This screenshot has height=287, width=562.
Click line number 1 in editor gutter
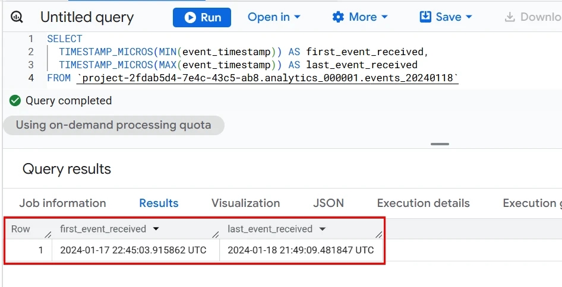pos(31,39)
